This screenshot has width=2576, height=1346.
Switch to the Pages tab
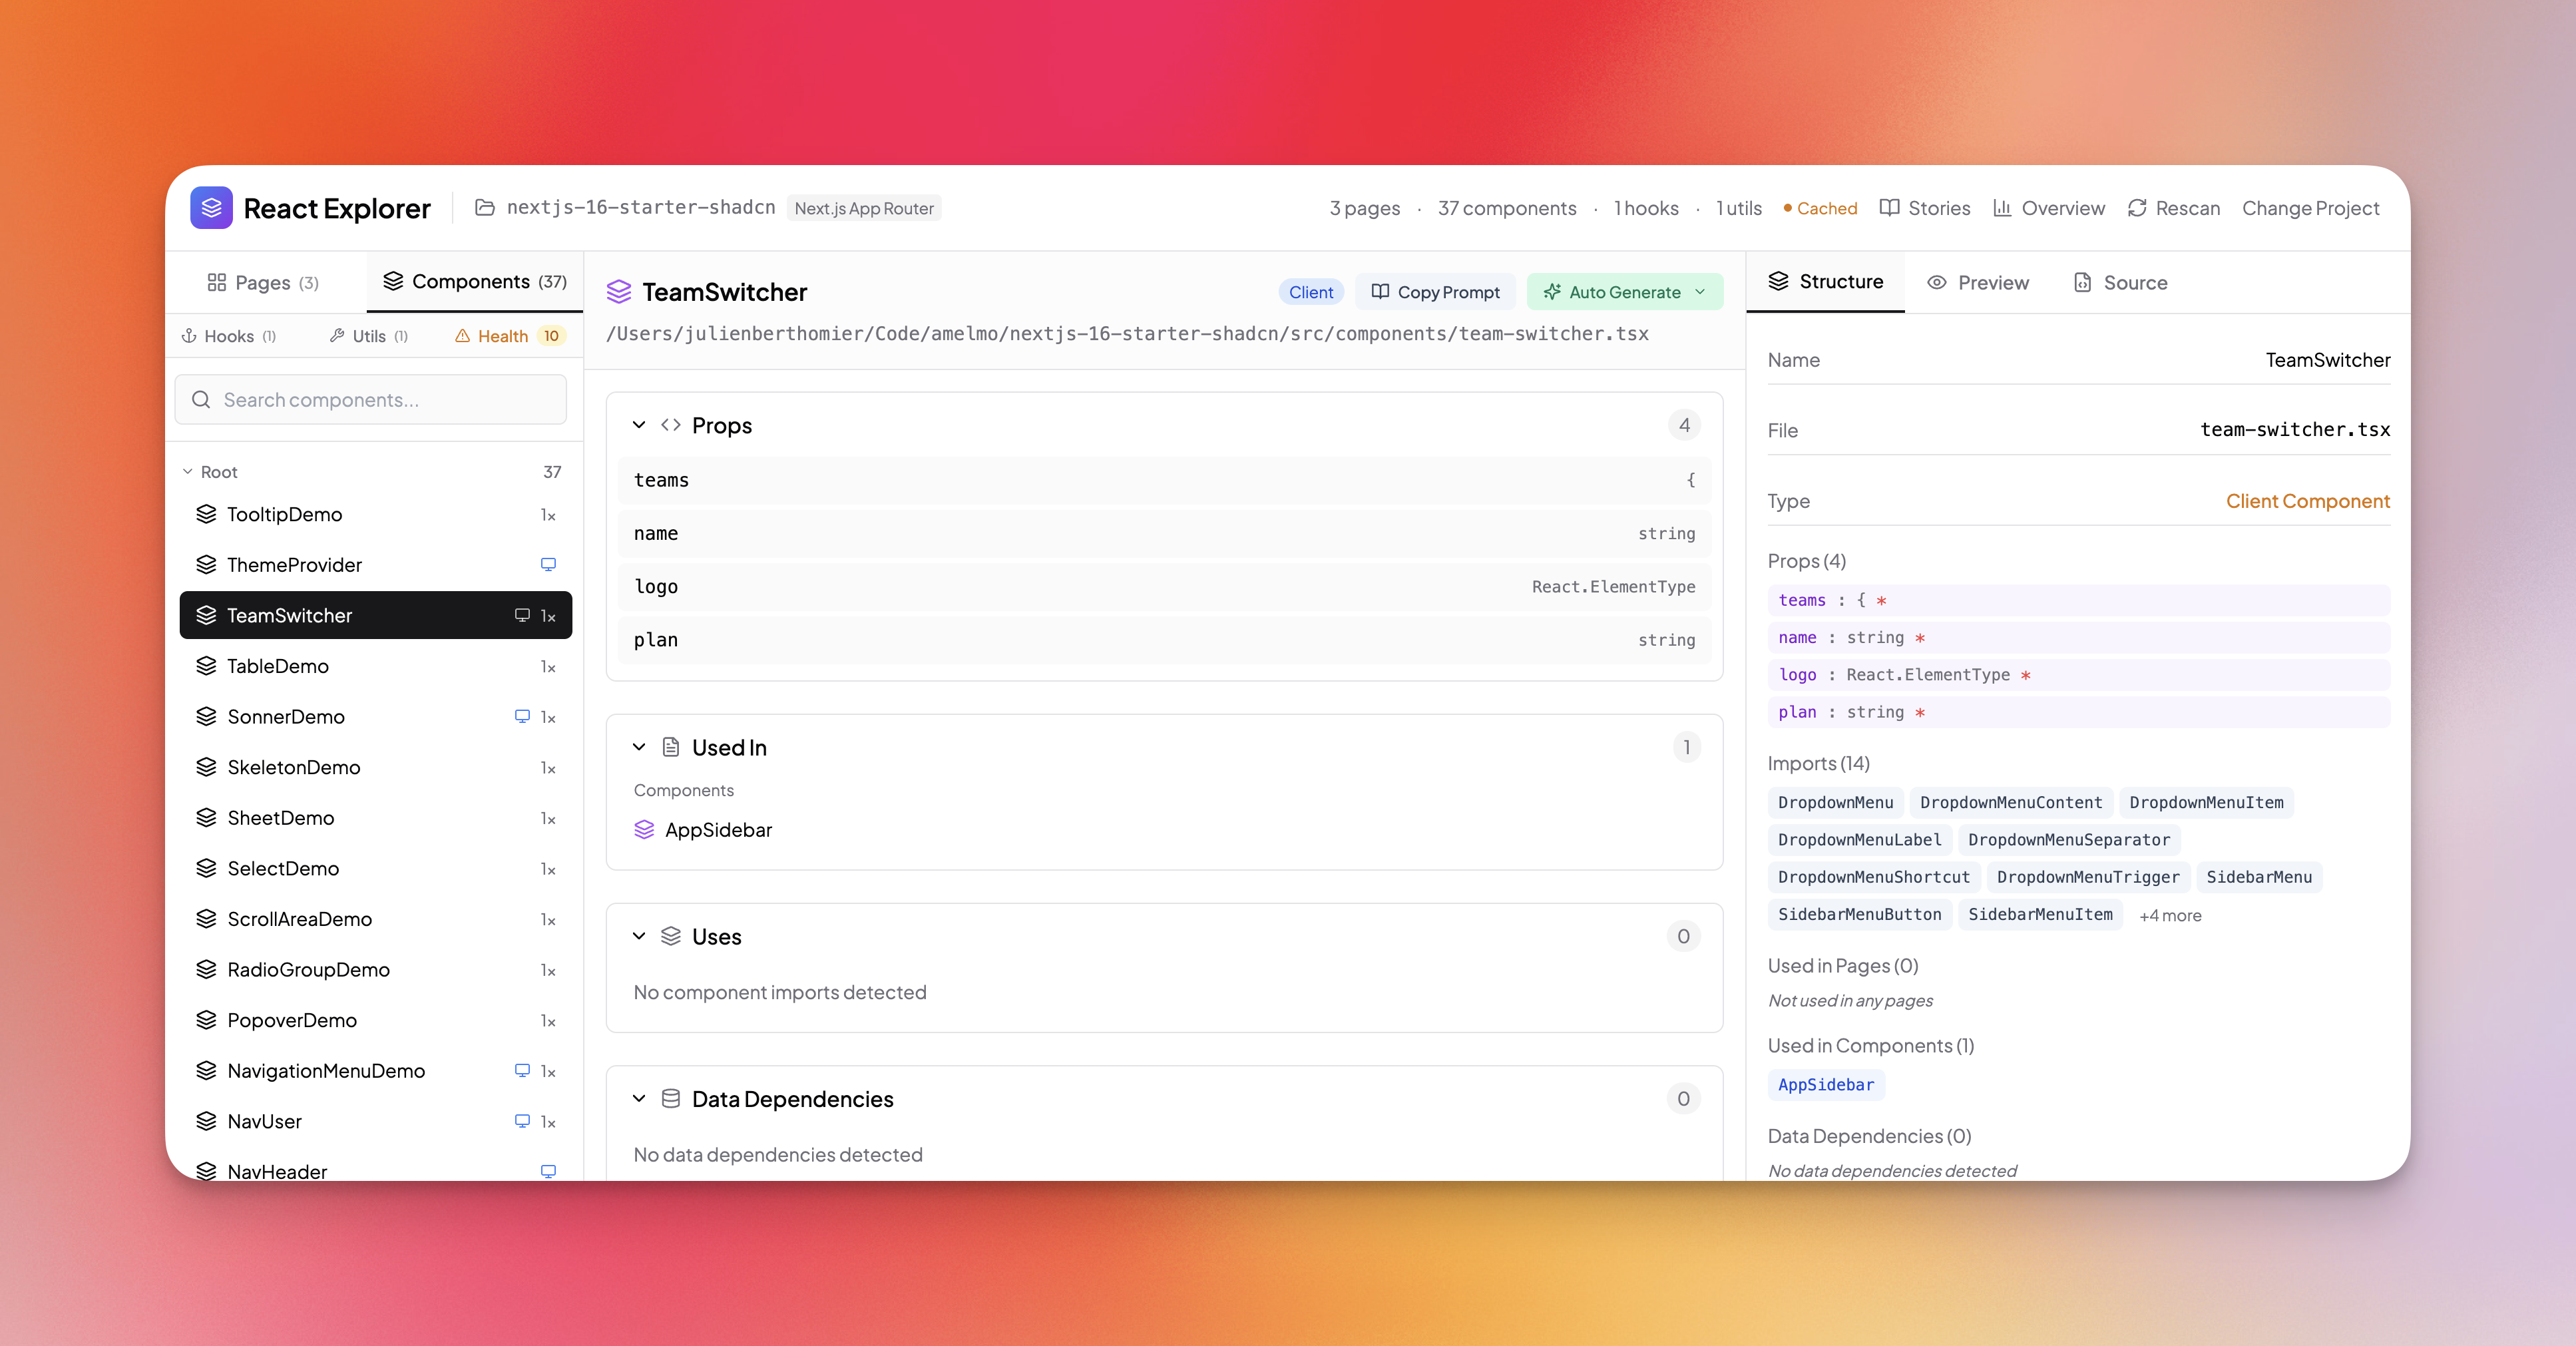click(x=262, y=282)
